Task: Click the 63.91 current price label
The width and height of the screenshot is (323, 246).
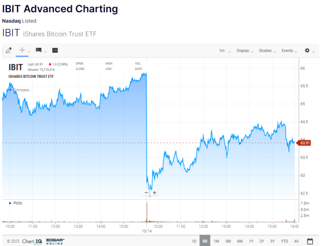Action: tap(305, 143)
